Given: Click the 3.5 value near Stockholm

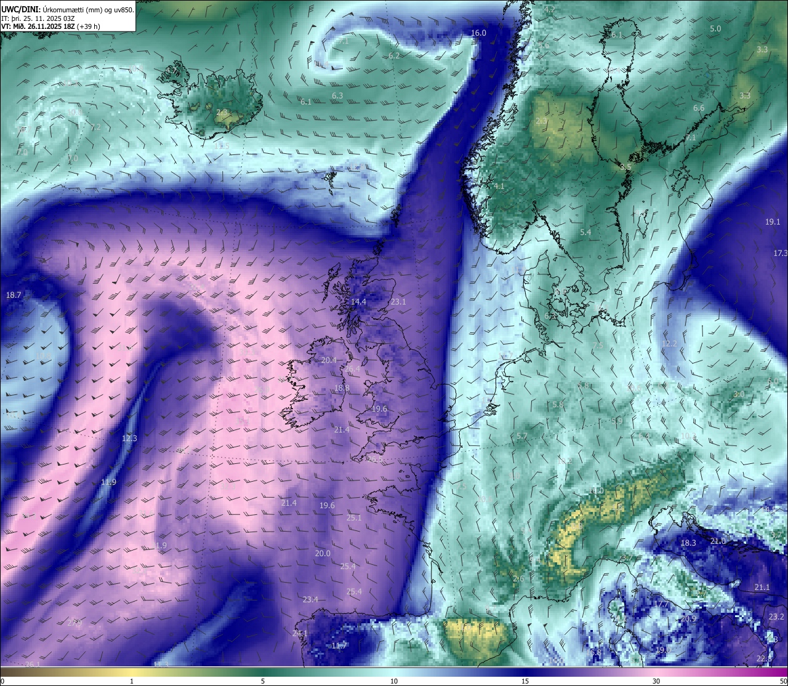Looking at the screenshot, I should pos(625,167).
